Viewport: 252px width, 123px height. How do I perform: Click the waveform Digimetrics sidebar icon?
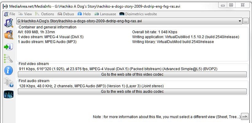click(x=8, y=94)
